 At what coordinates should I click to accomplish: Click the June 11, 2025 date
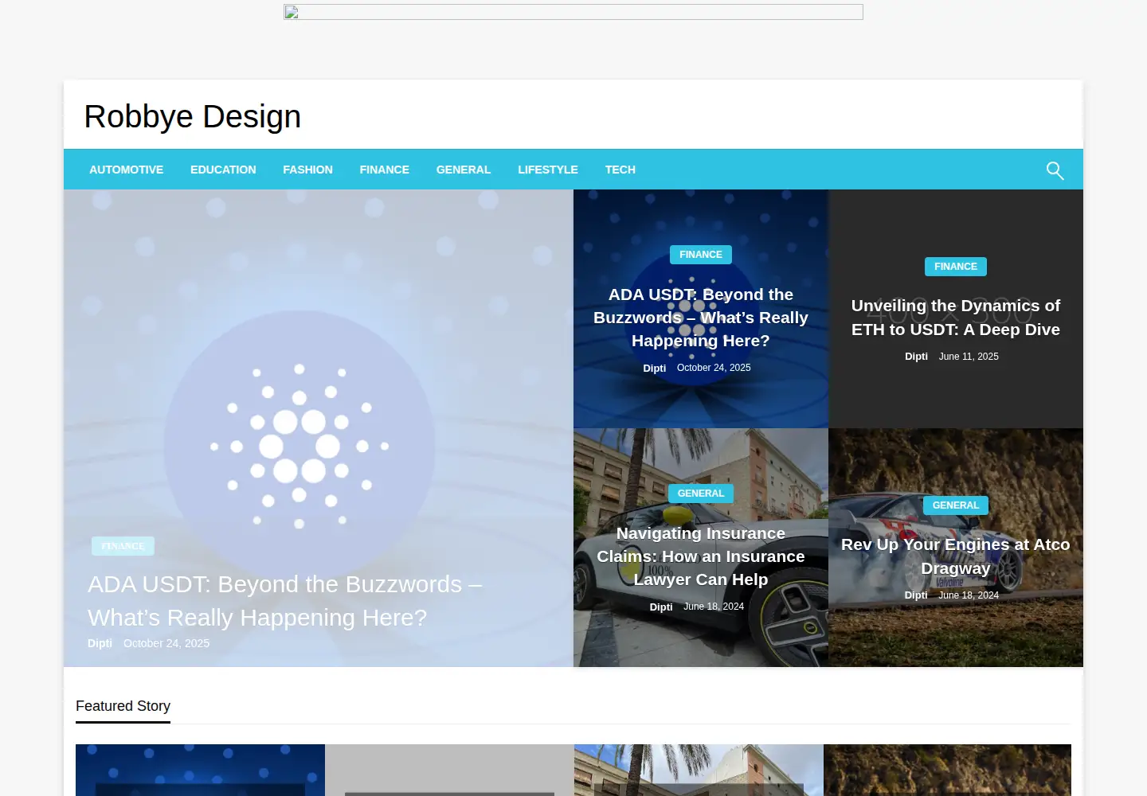click(969, 357)
